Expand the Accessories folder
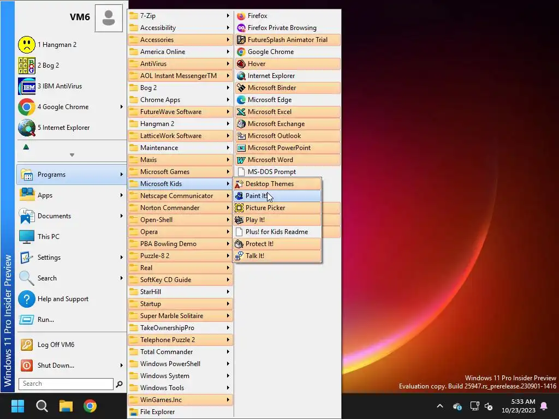The image size is (559, 419). pyautogui.click(x=180, y=39)
